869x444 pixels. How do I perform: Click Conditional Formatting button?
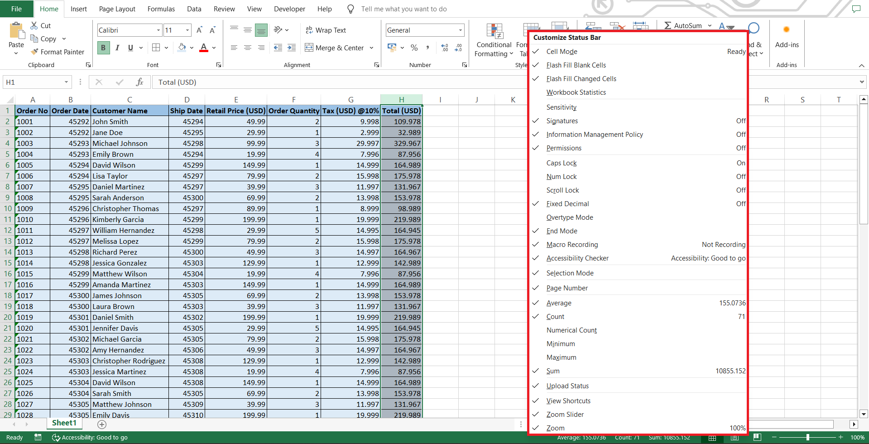(x=494, y=41)
